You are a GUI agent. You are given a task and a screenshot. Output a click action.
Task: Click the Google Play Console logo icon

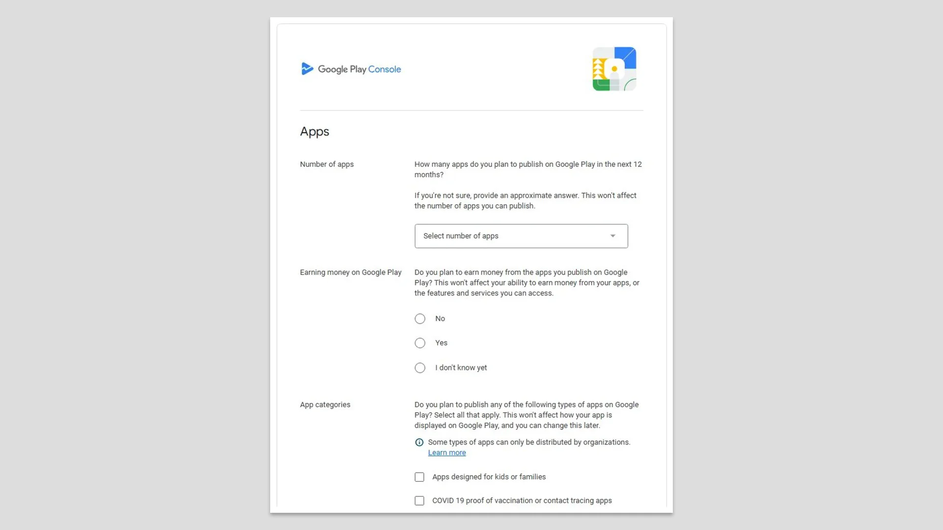pyautogui.click(x=307, y=69)
